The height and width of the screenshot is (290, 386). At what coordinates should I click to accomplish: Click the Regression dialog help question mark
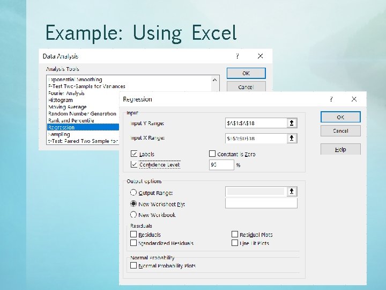pos(331,99)
